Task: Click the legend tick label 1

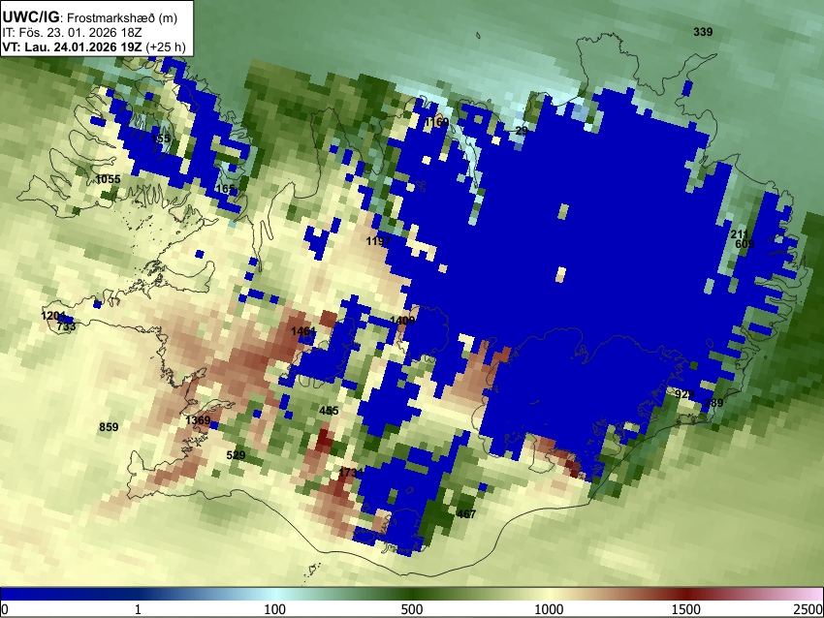Action: (x=138, y=609)
